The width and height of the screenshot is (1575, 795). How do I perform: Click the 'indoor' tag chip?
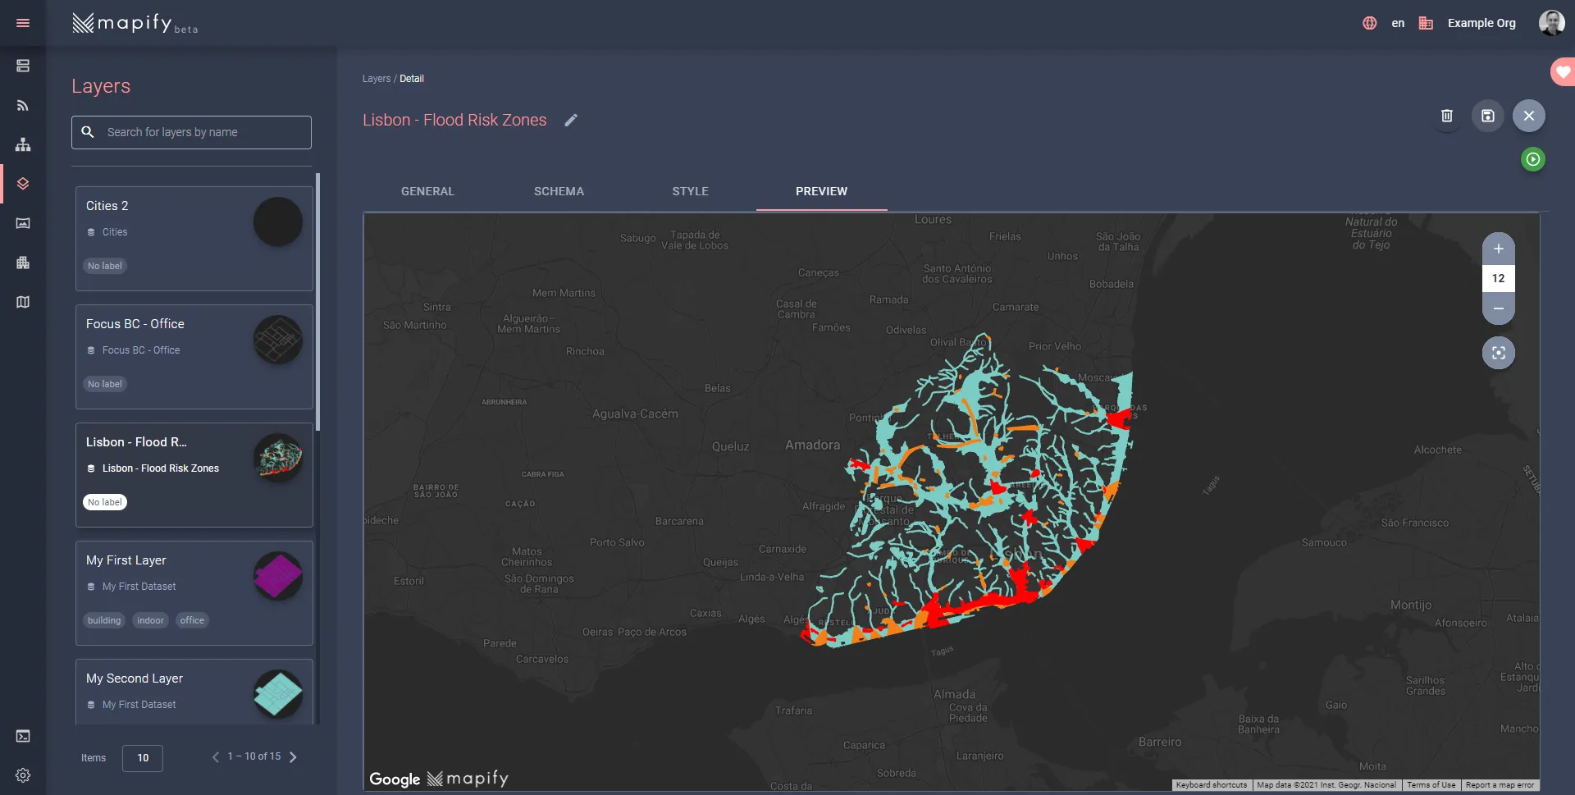pyautogui.click(x=150, y=620)
